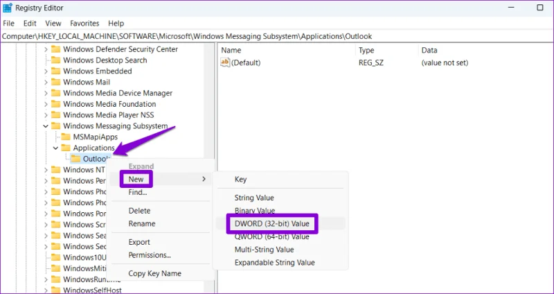This screenshot has height=294, width=554.
Task: Choose Find... in the context menu
Action: (138, 193)
